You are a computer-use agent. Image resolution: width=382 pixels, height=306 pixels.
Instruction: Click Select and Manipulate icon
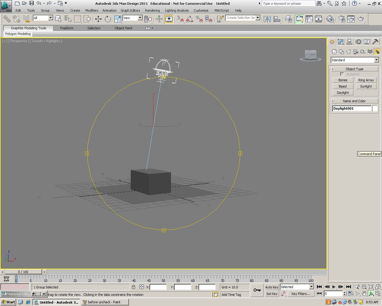click(x=159, y=19)
